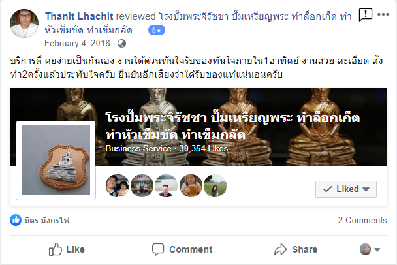Click the February 4, 2018 timestamp
The height and width of the screenshot is (265, 397).
[x=77, y=43]
